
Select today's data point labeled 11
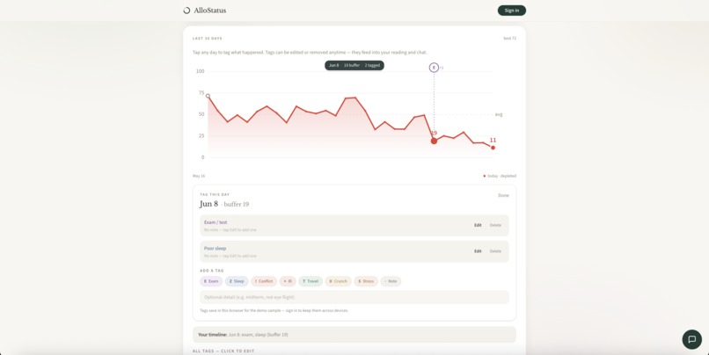[x=493, y=148]
